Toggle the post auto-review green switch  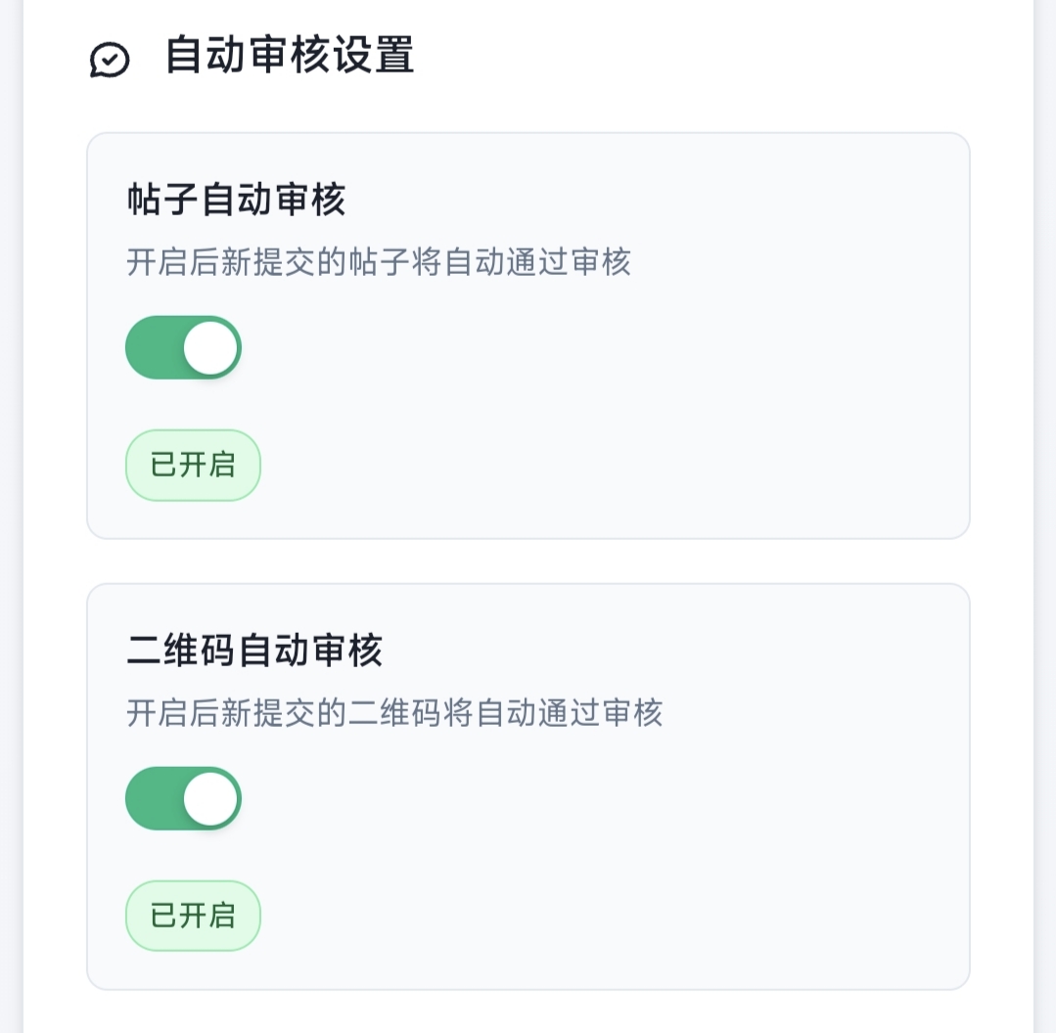[x=183, y=347]
